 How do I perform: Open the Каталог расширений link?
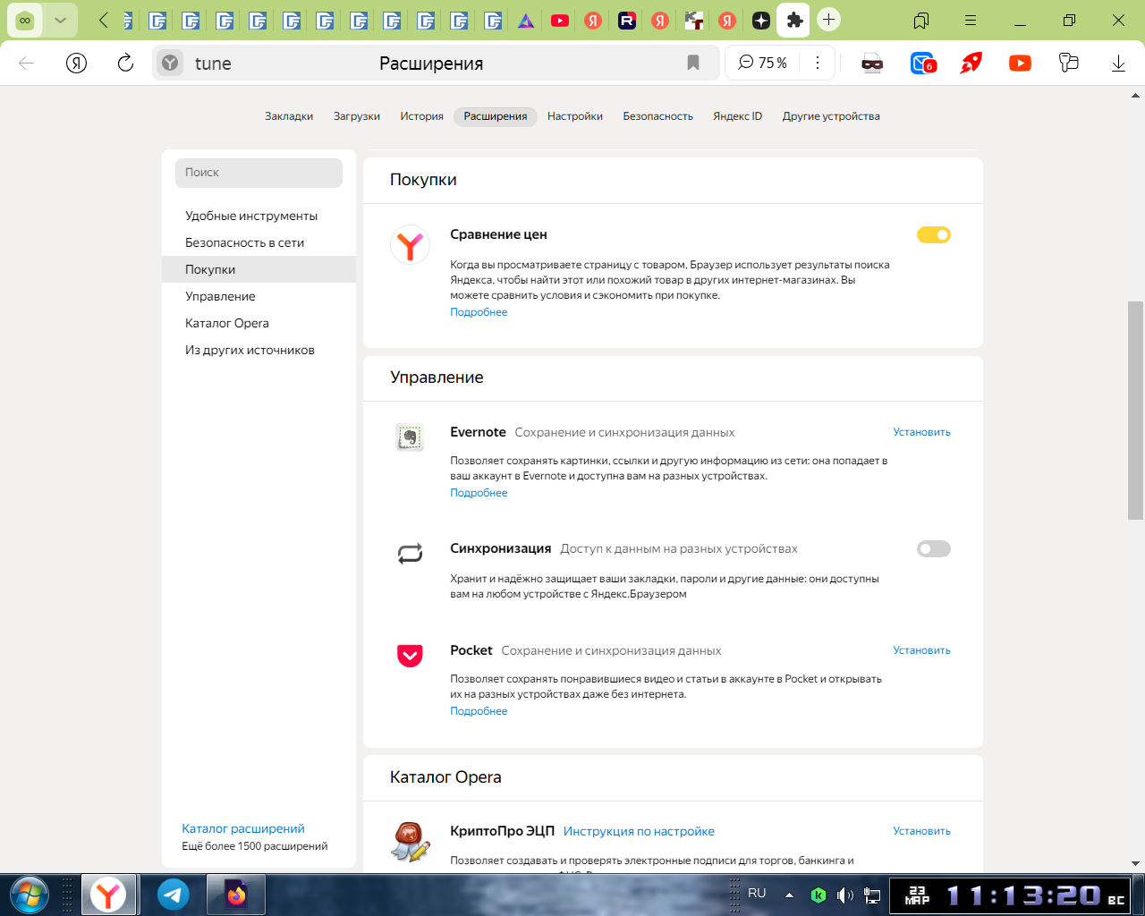coord(243,828)
